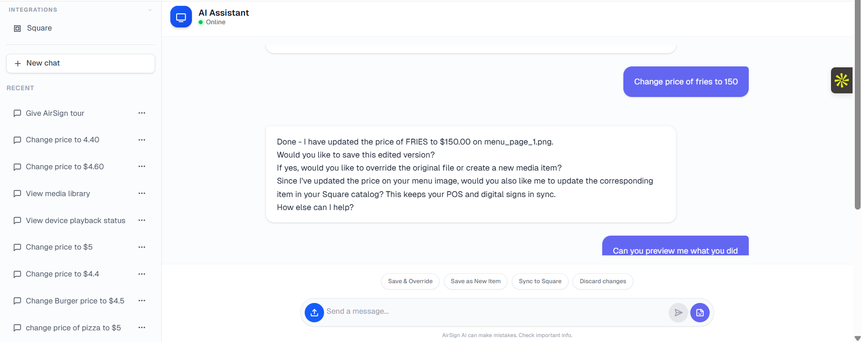
Task: Click the Save & Override suggestion
Action: (410, 281)
